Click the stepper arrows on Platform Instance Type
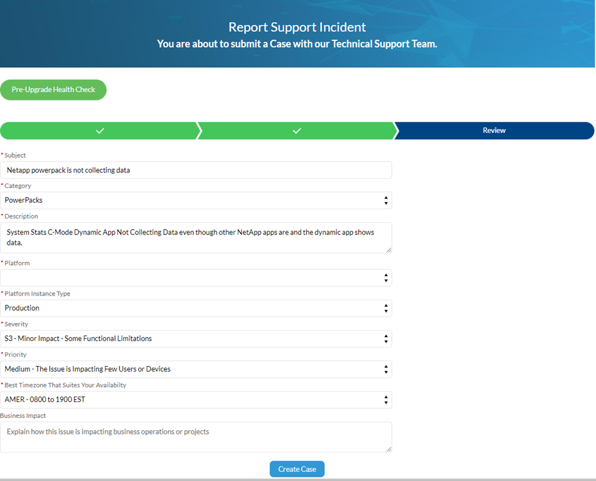Viewport: 596px width, 481px height. tap(386, 308)
